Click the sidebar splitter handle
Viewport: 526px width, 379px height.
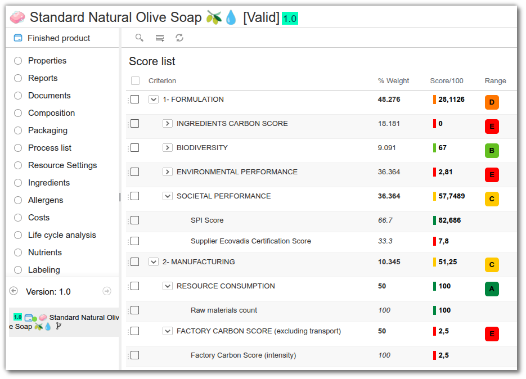pyautogui.click(x=120, y=197)
